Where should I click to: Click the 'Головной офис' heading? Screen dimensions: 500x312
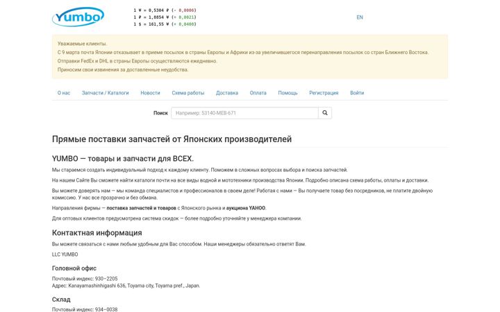click(x=74, y=268)
